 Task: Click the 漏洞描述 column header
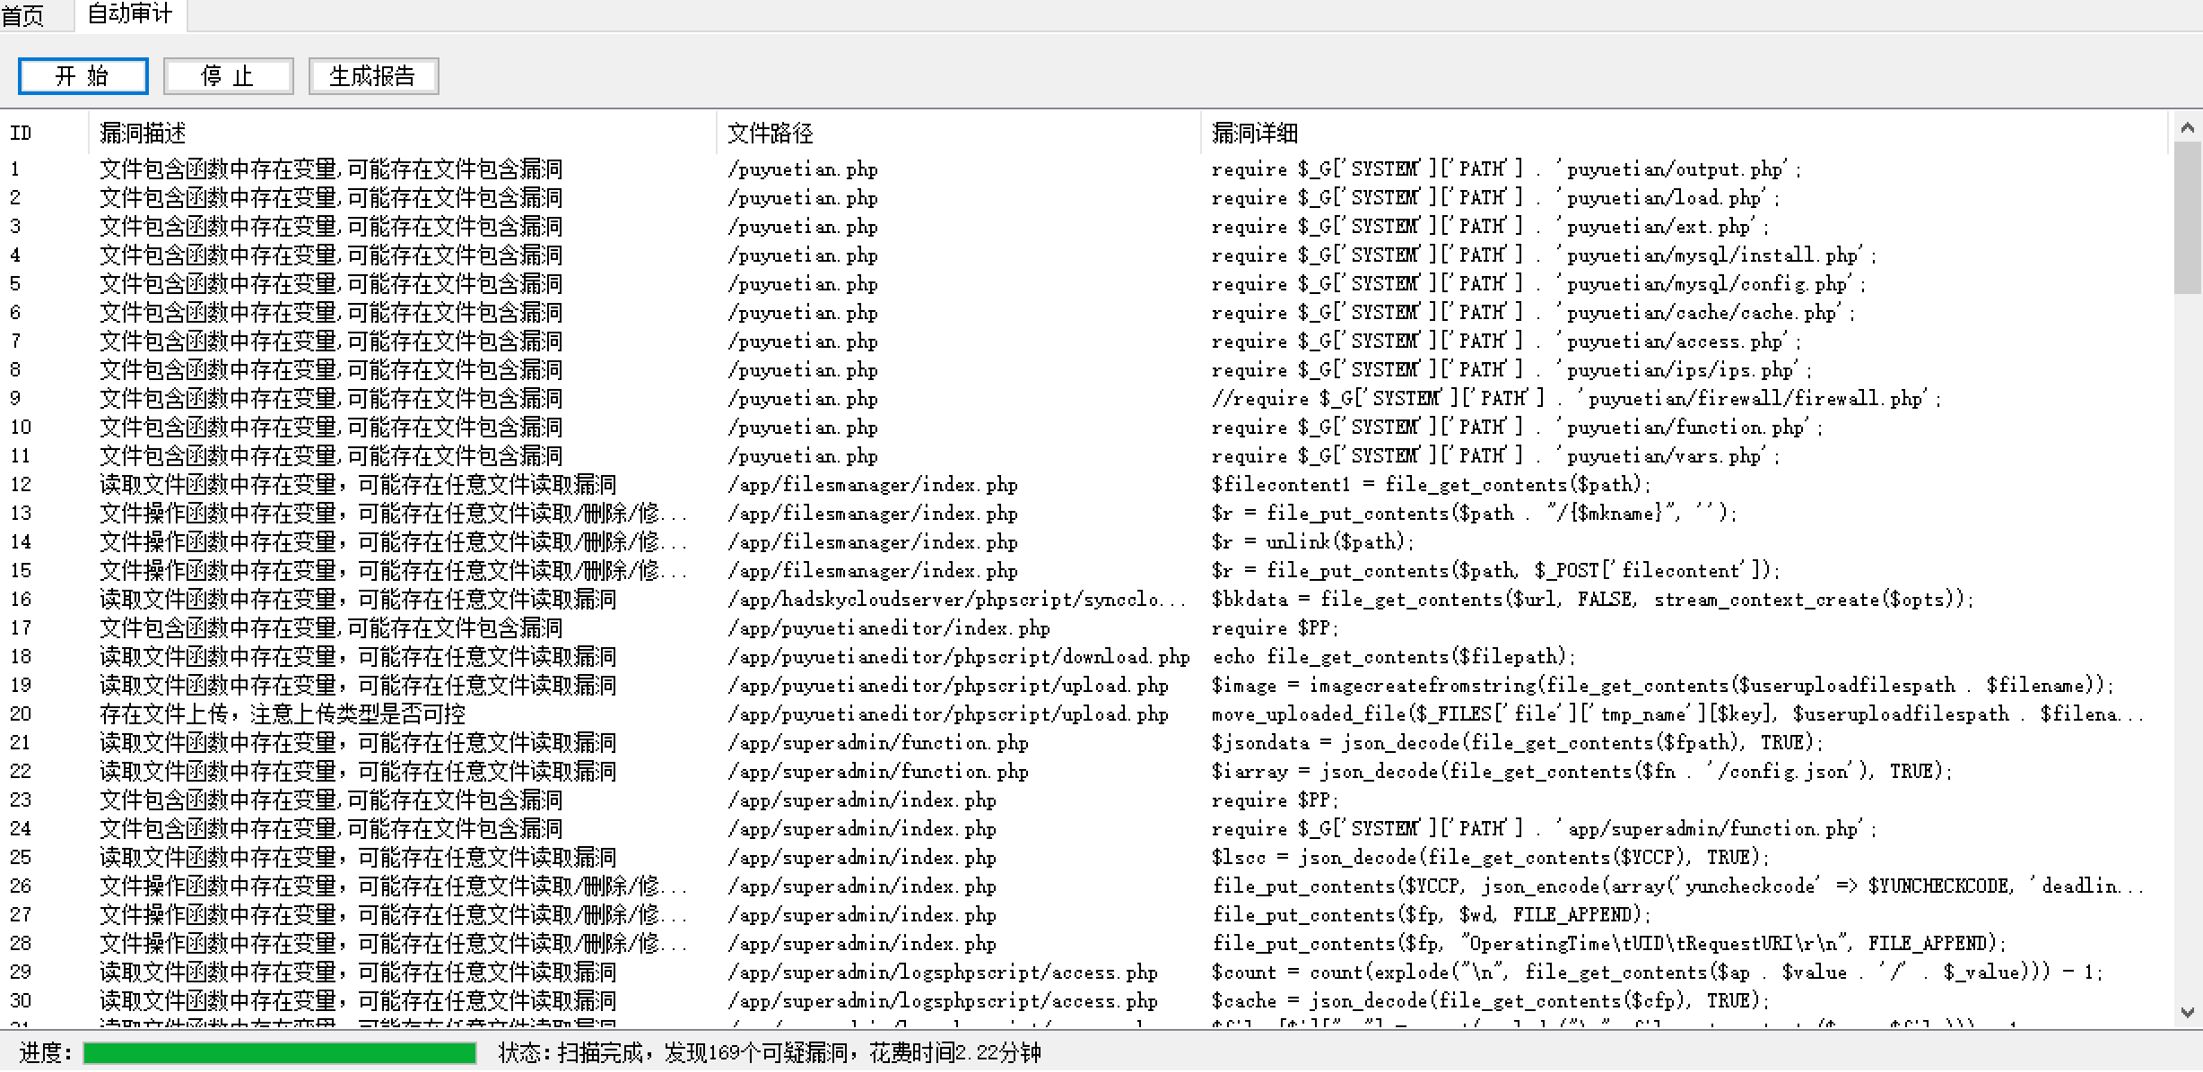pyautogui.click(x=144, y=134)
